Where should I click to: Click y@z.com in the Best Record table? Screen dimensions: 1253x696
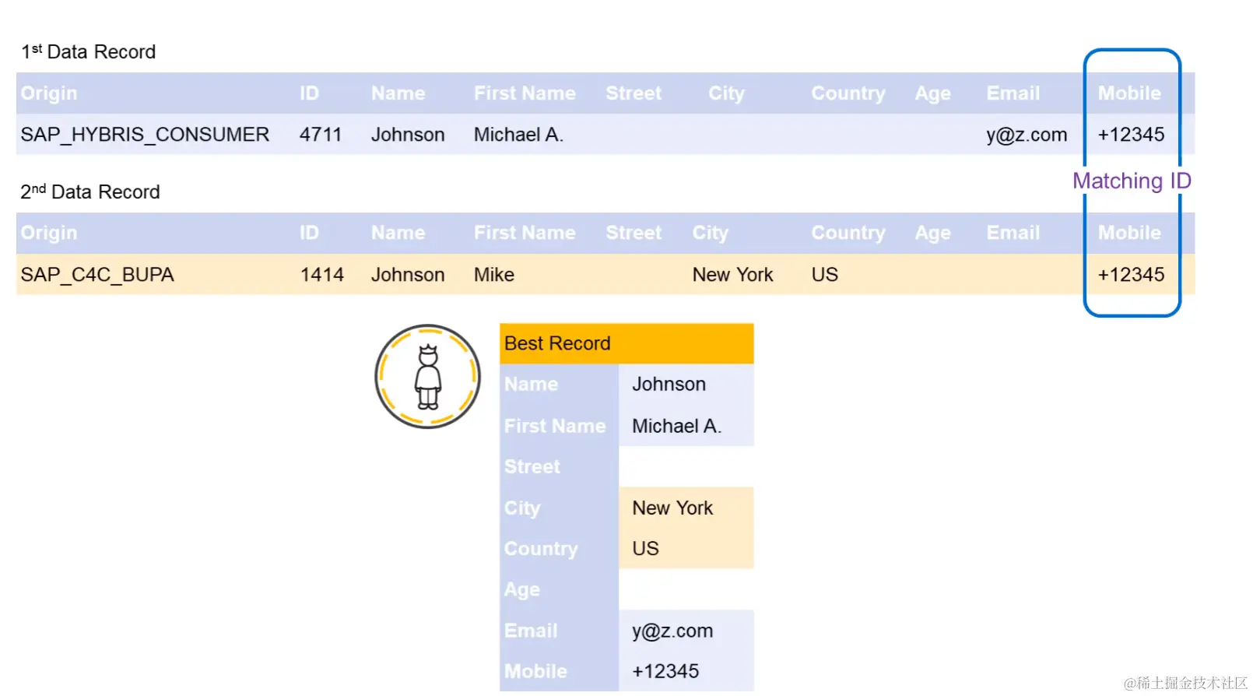(672, 631)
